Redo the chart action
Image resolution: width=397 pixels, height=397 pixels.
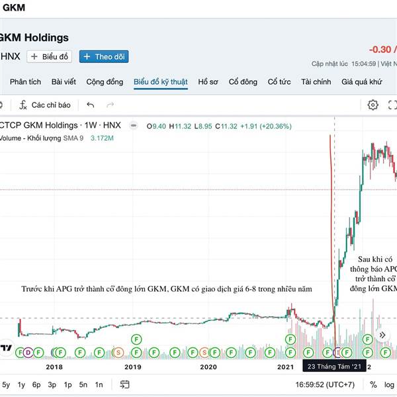click(x=110, y=105)
